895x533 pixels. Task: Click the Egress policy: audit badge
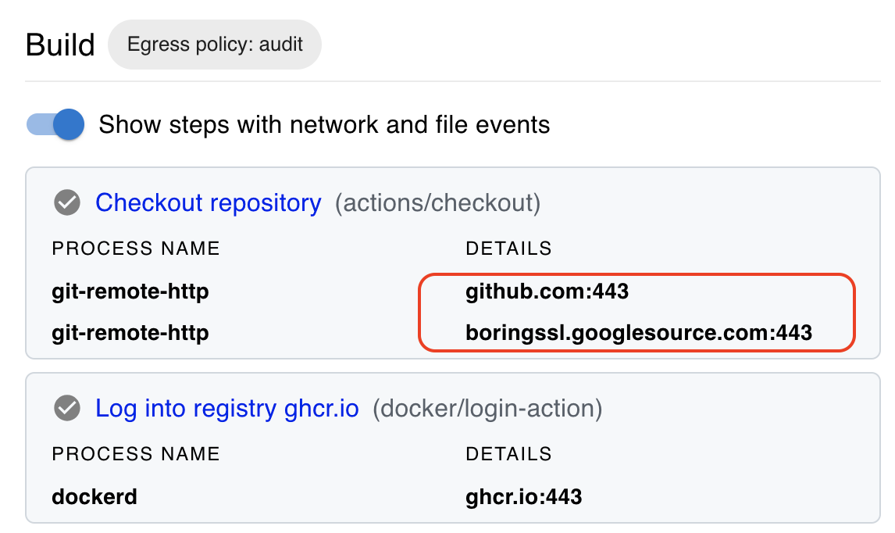click(215, 45)
